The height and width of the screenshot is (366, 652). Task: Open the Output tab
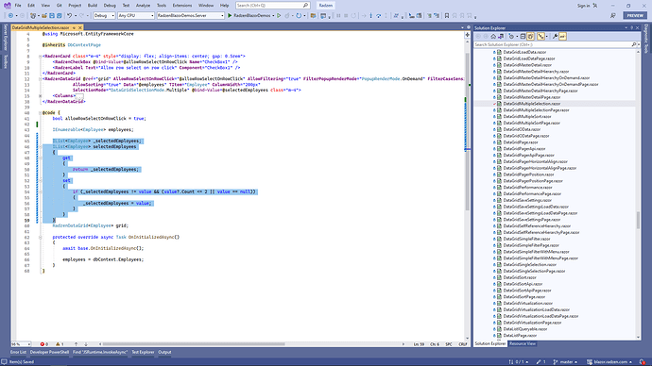(164, 352)
